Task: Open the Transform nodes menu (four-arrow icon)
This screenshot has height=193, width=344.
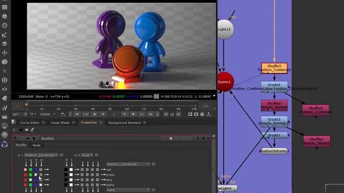Action: pos(4,53)
